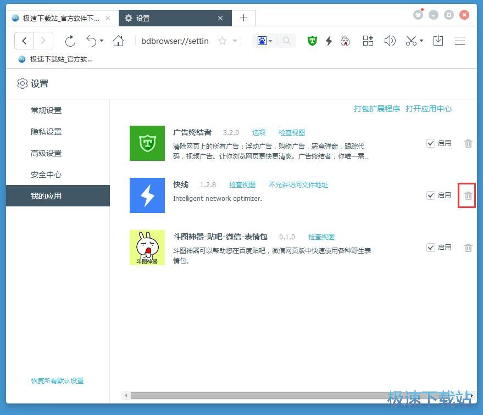
Task: Take a screenshot with the scissors icon
Action: point(412,41)
